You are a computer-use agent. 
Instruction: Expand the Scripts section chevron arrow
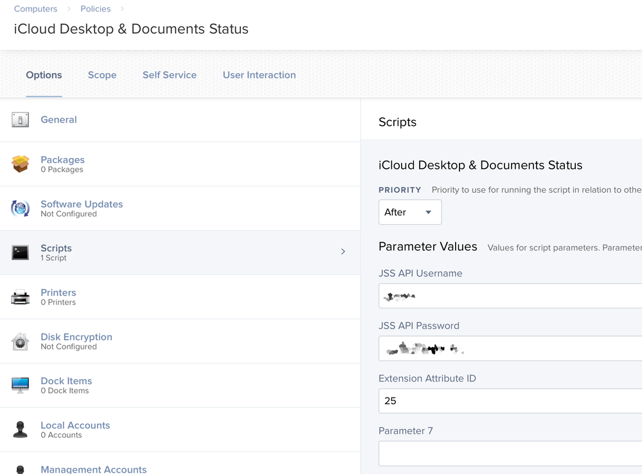(x=343, y=251)
